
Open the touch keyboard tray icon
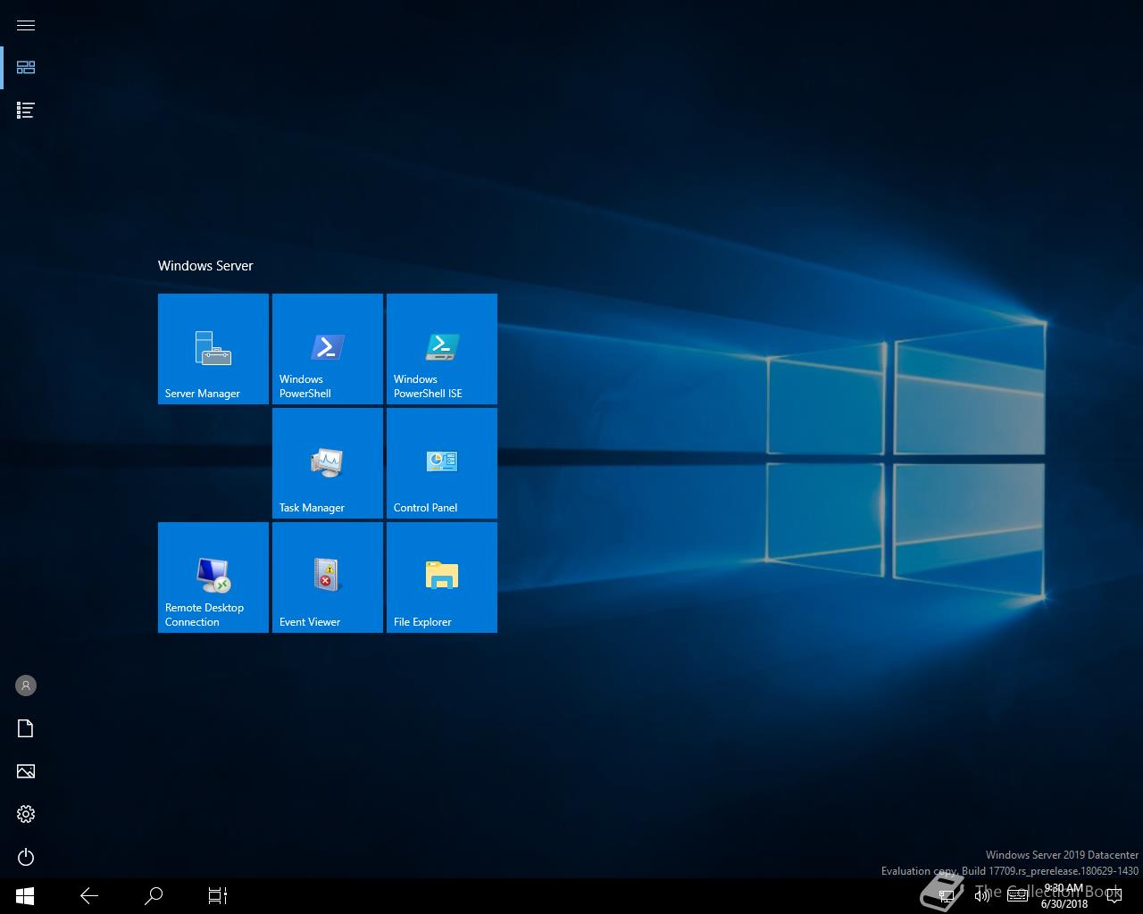pyautogui.click(x=1018, y=896)
